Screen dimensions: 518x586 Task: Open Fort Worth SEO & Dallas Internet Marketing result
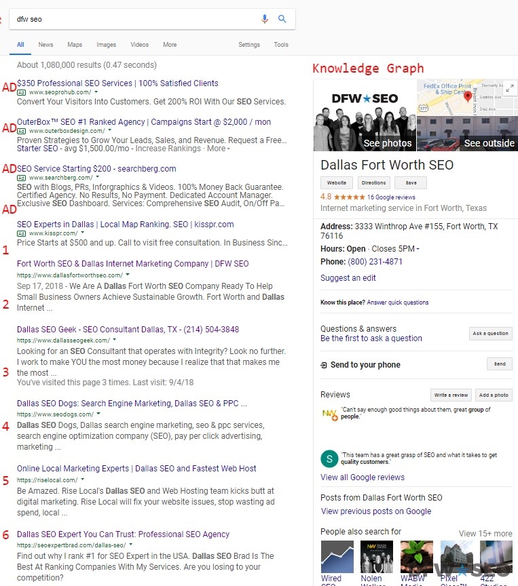coord(133,263)
